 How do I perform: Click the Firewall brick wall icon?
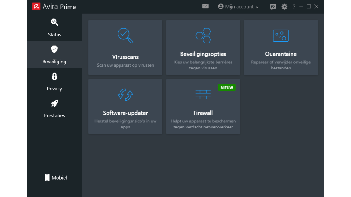203,95
